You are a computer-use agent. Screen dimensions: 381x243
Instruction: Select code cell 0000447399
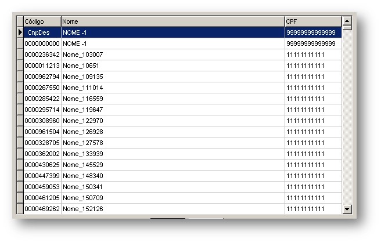(x=42, y=176)
